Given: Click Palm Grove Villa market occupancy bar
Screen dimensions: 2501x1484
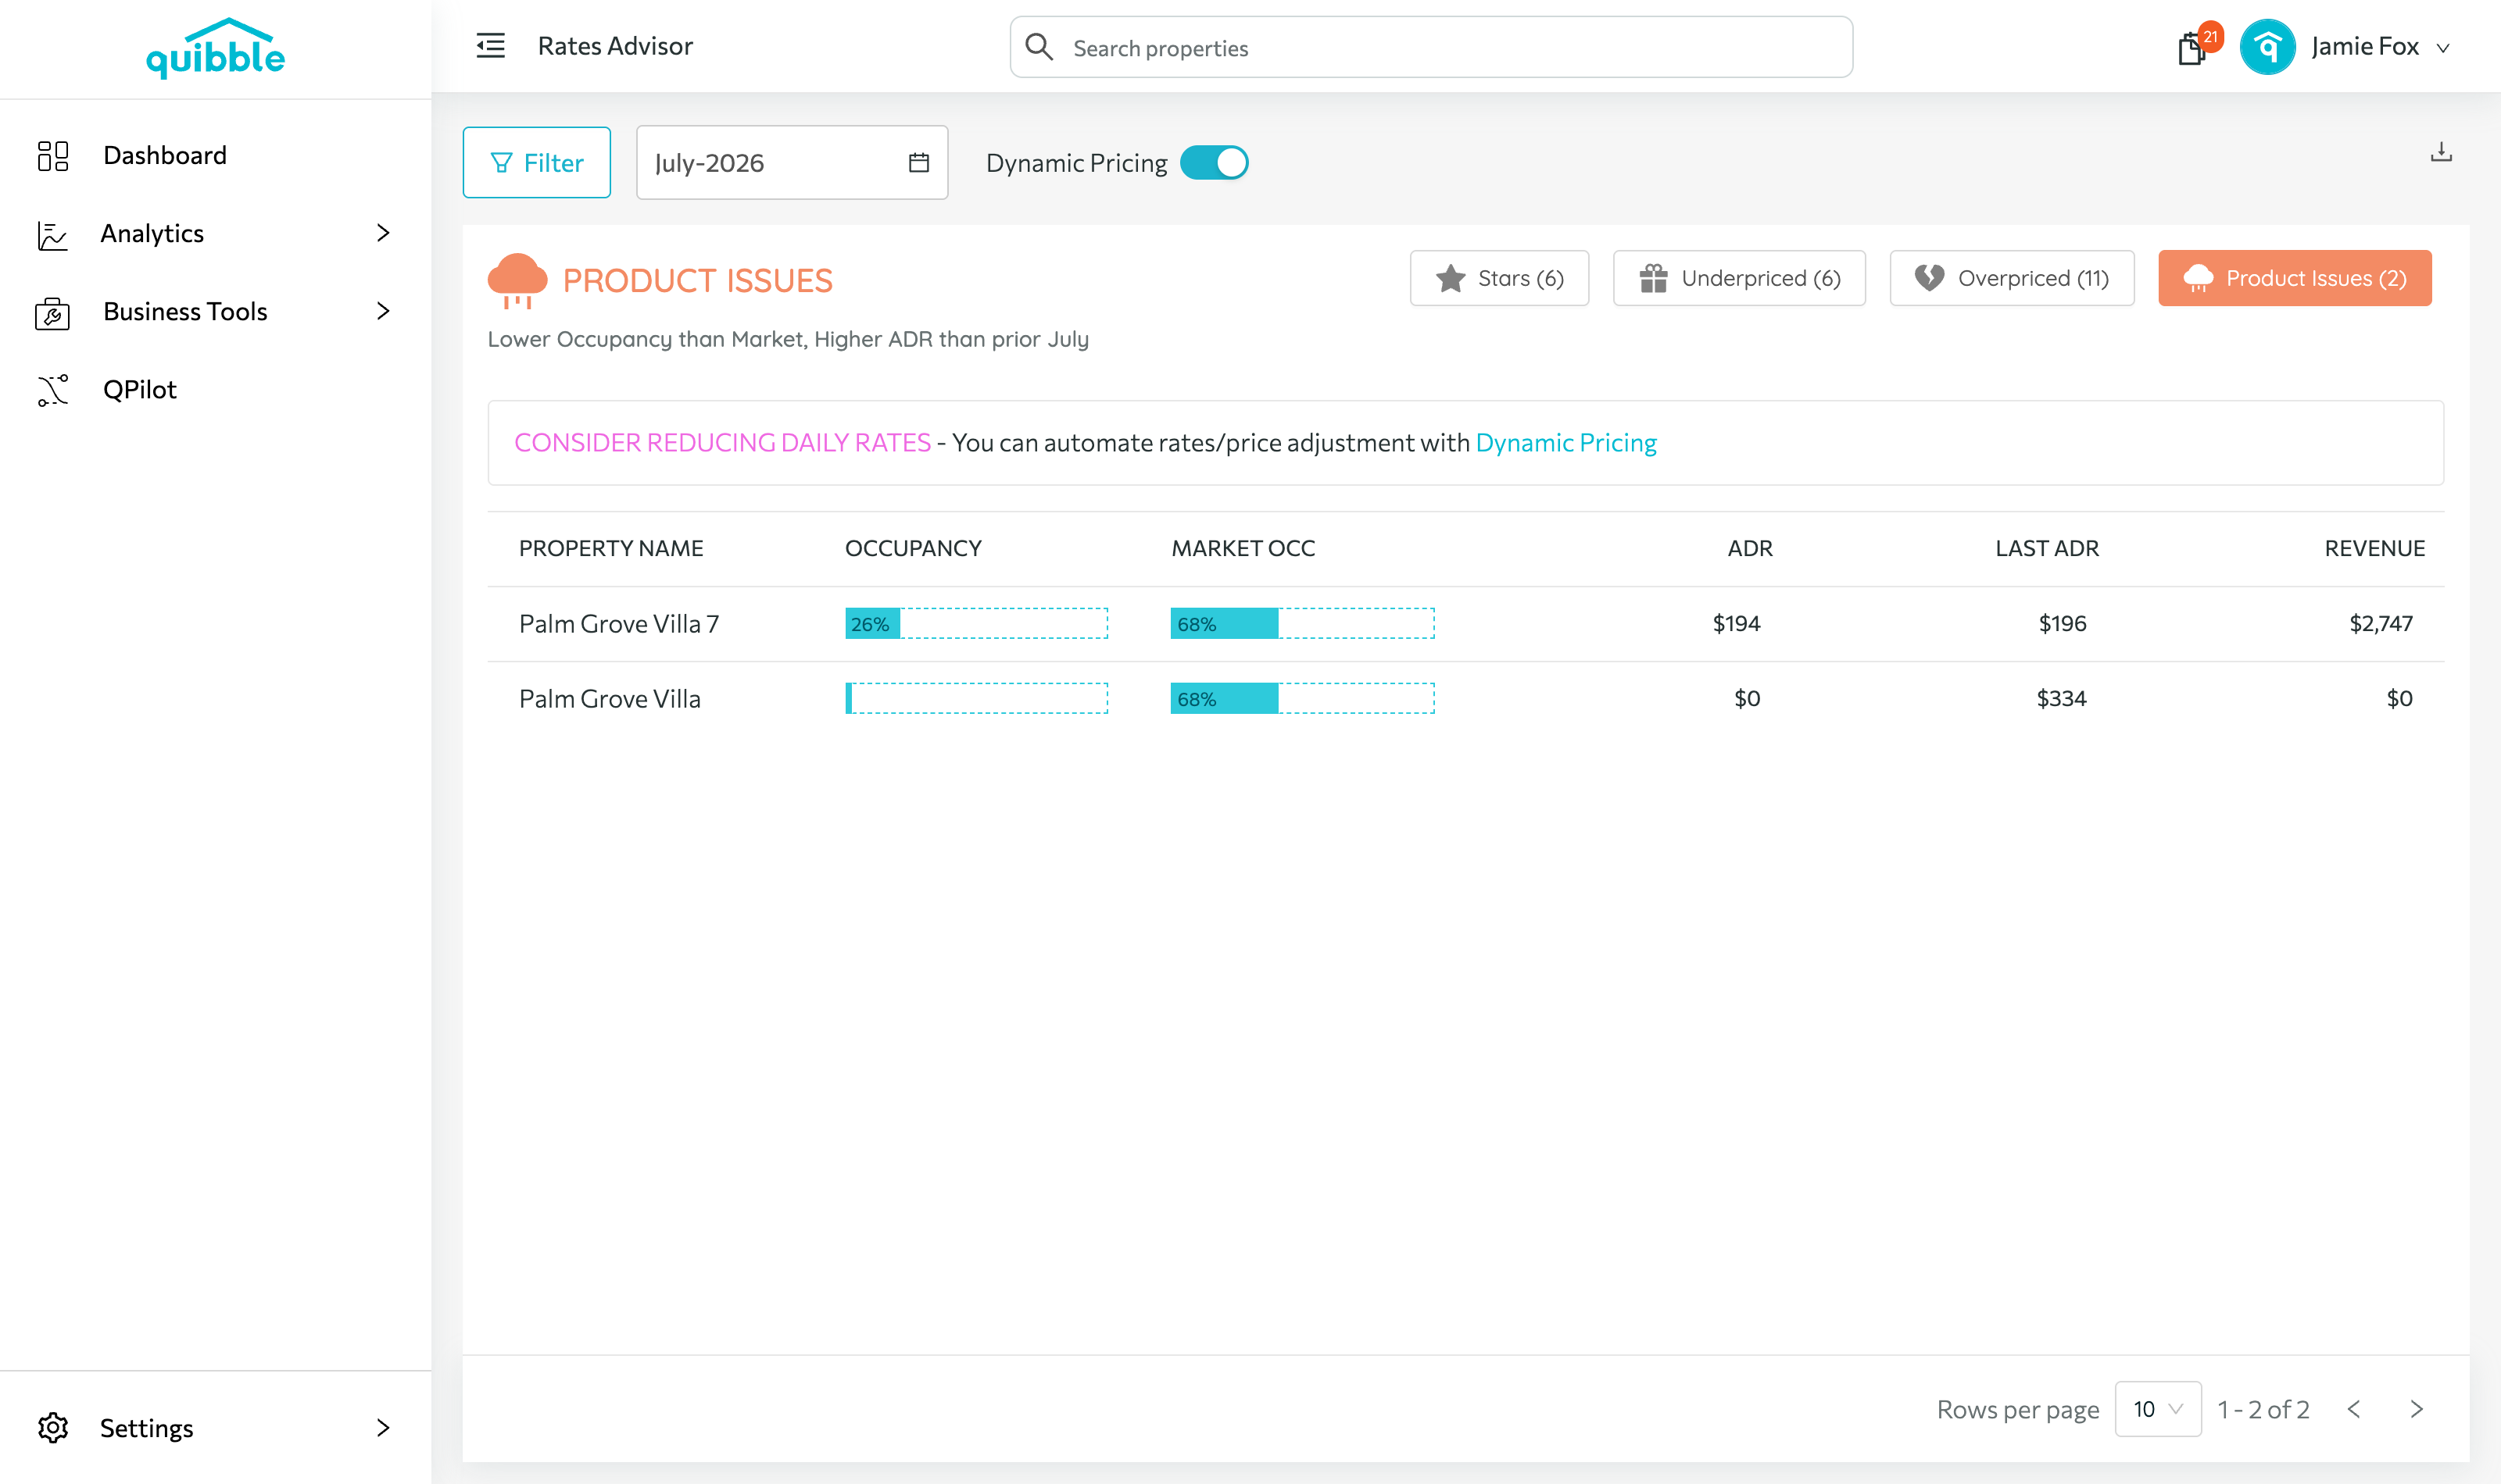Looking at the screenshot, I should (x=1301, y=698).
